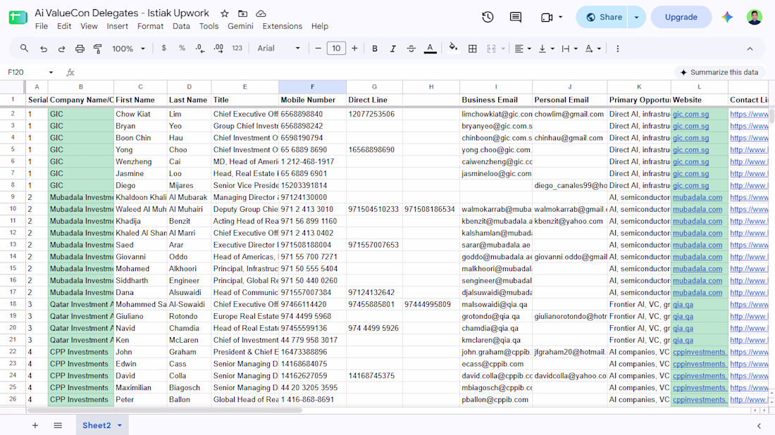Open the File menu
Screen dimensions: 775x435
(x=42, y=26)
